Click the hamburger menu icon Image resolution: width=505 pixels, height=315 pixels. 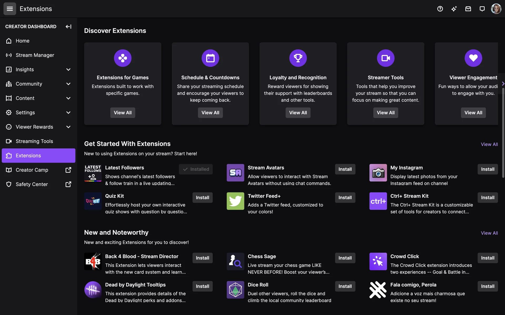[10, 9]
